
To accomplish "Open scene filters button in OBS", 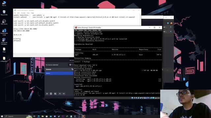I will pos(55,94).
